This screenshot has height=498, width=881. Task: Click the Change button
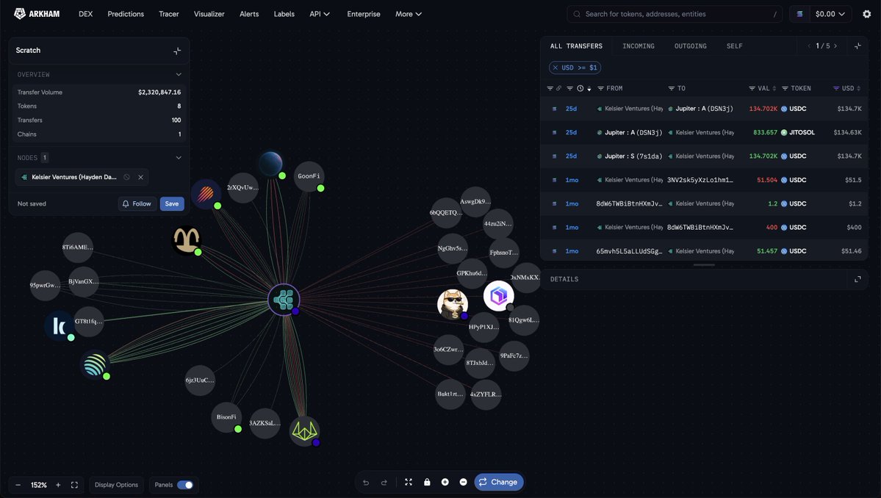point(499,483)
